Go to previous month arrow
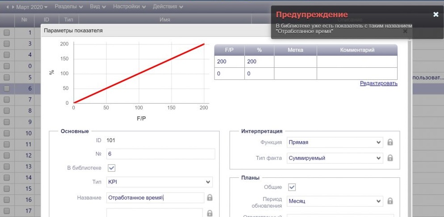444x217 pixels. pyautogui.click(x=7, y=7)
